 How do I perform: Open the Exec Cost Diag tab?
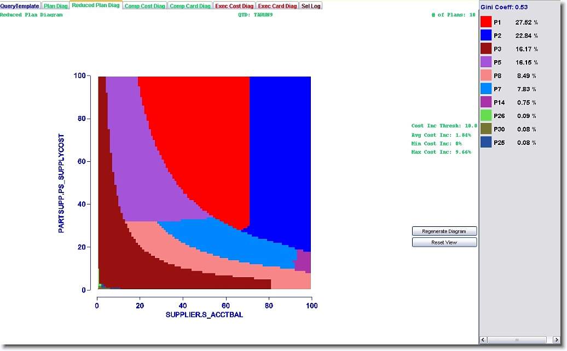[x=234, y=6]
